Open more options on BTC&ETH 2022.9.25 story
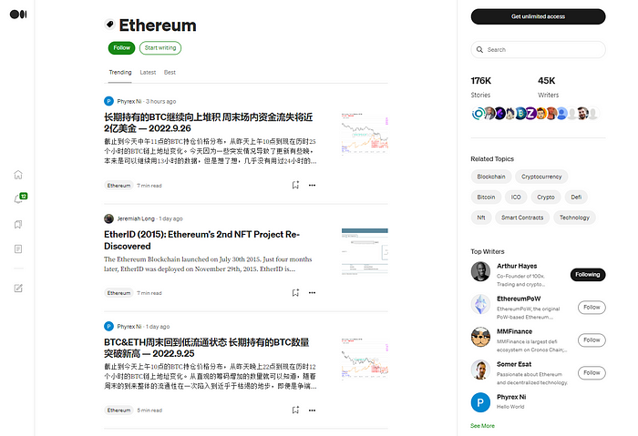Image resolution: width=638 pixels, height=436 pixels. pyautogui.click(x=312, y=410)
